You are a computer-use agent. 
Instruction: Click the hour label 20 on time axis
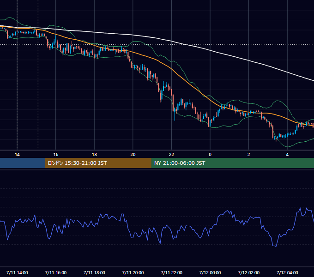(x=133, y=155)
